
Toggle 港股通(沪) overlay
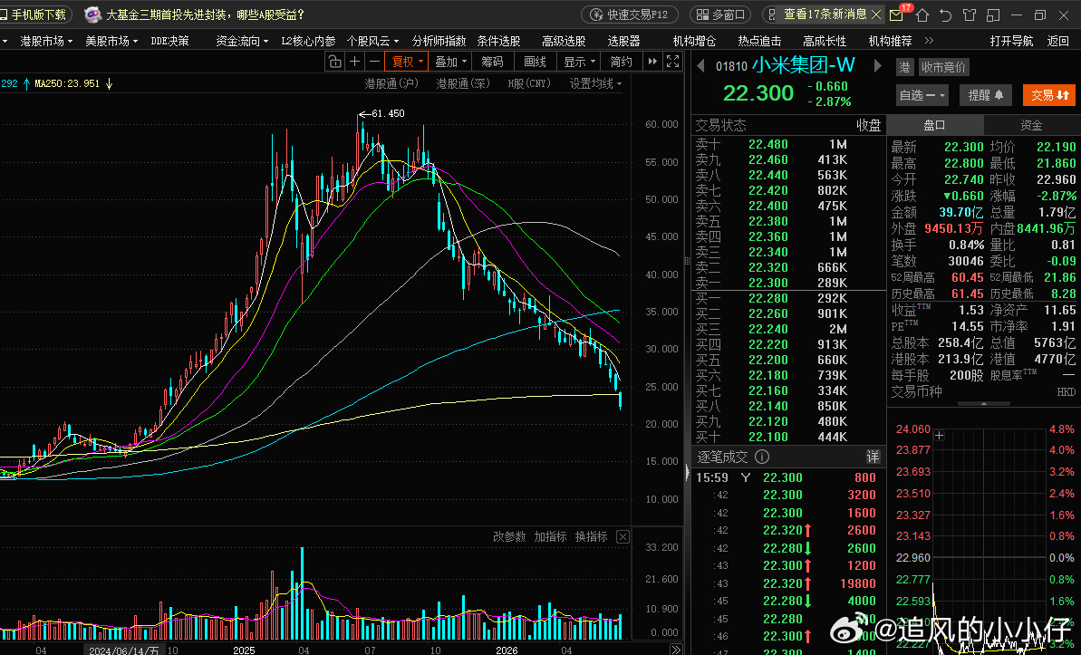[x=391, y=83]
